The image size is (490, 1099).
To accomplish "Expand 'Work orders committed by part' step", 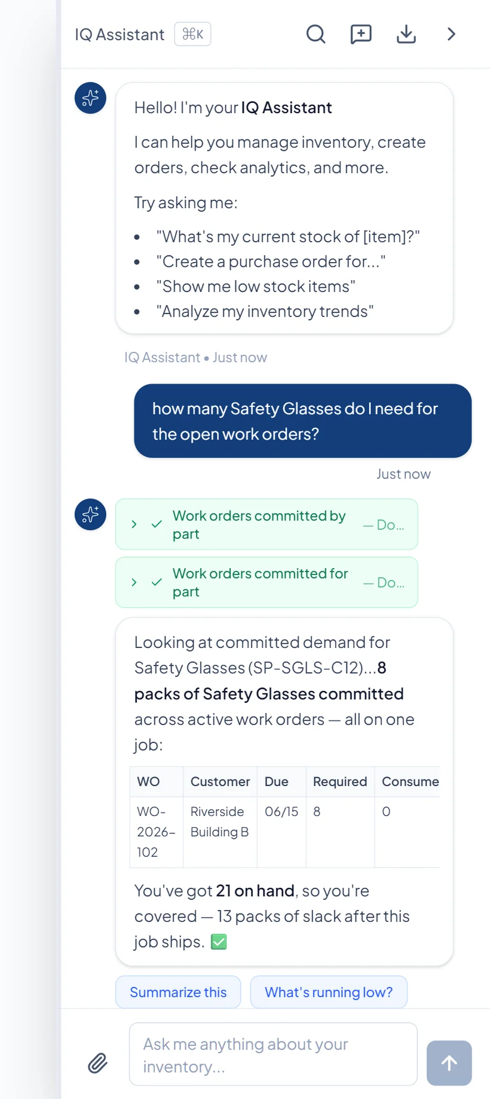I will pyautogui.click(x=134, y=524).
